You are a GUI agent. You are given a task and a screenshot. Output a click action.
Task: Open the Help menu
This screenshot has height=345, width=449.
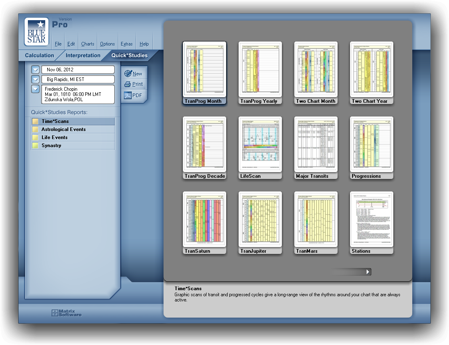[144, 44]
